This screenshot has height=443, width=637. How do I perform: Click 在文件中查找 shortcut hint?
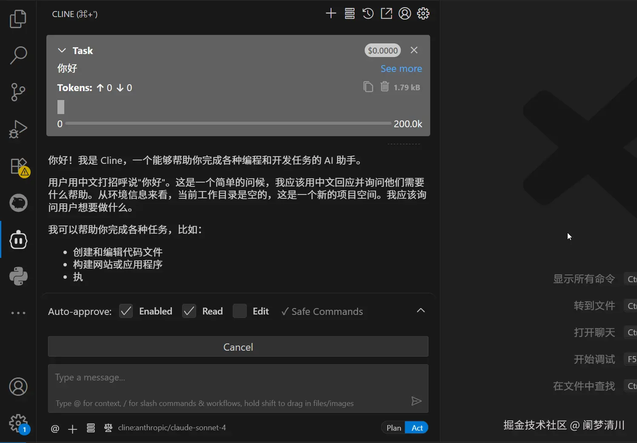584,386
